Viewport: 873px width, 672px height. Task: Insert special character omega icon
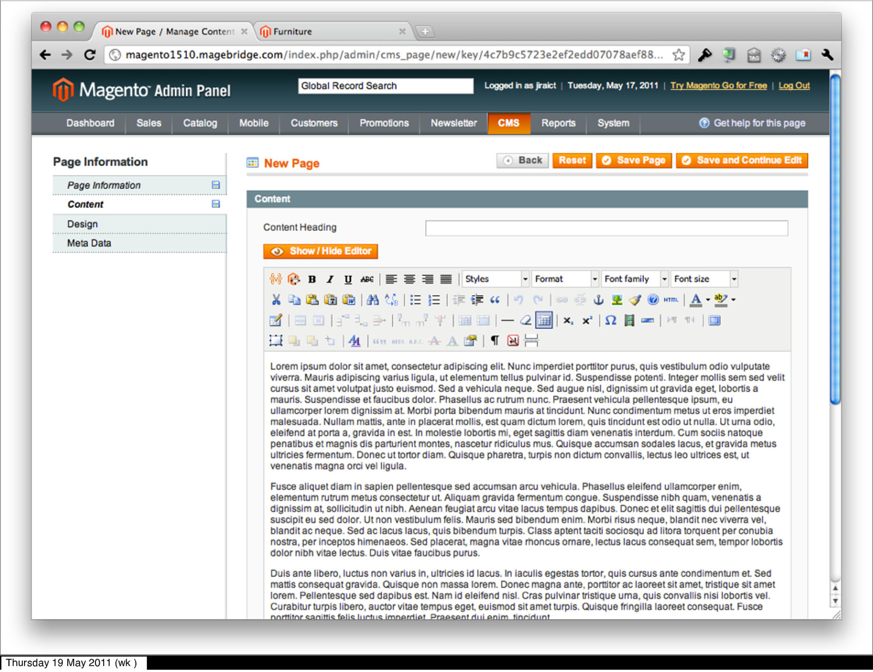611,320
